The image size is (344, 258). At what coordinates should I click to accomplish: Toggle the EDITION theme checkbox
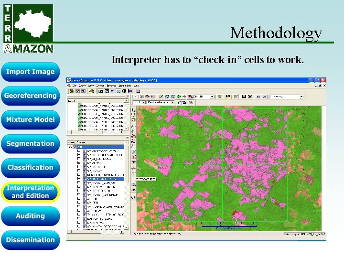coord(79,219)
